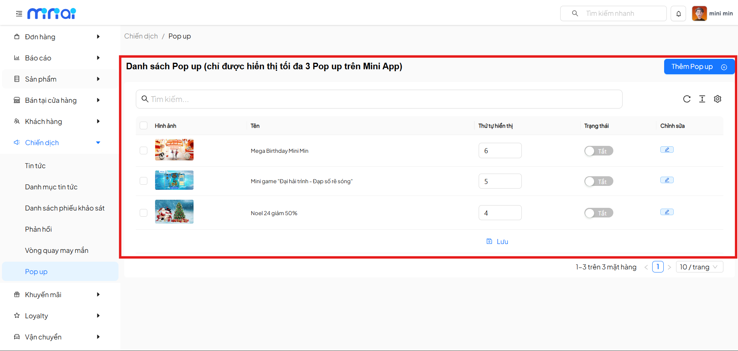The height and width of the screenshot is (351, 738).
Task: Edit the Mega Birthday Mini Min pop up
Action: pyautogui.click(x=666, y=150)
